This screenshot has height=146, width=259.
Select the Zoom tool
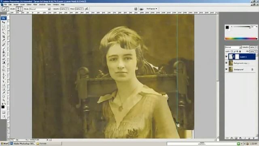coord(4,100)
